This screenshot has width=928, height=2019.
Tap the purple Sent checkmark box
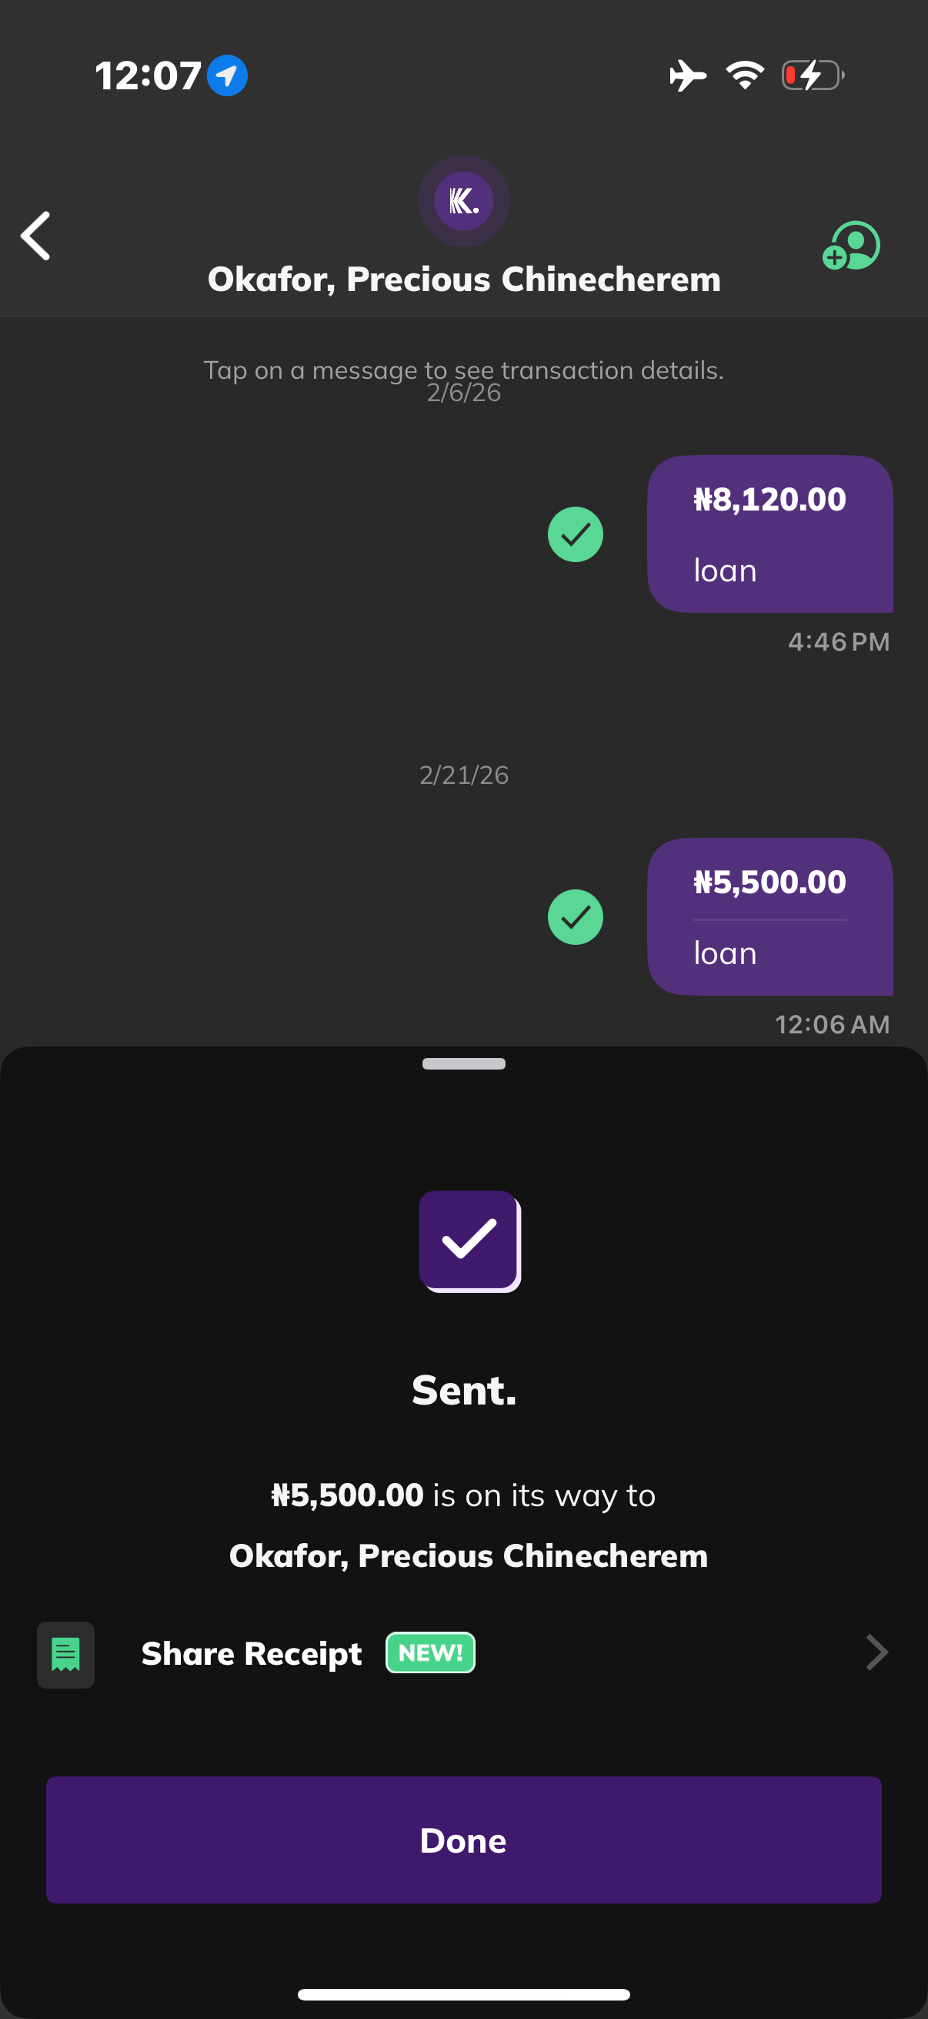point(469,1241)
